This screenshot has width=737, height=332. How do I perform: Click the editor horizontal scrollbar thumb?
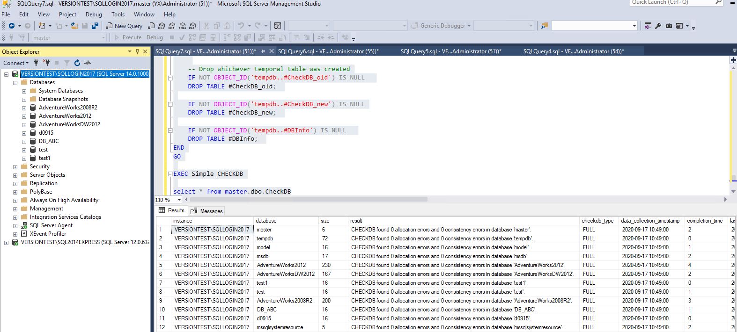pos(308,200)
